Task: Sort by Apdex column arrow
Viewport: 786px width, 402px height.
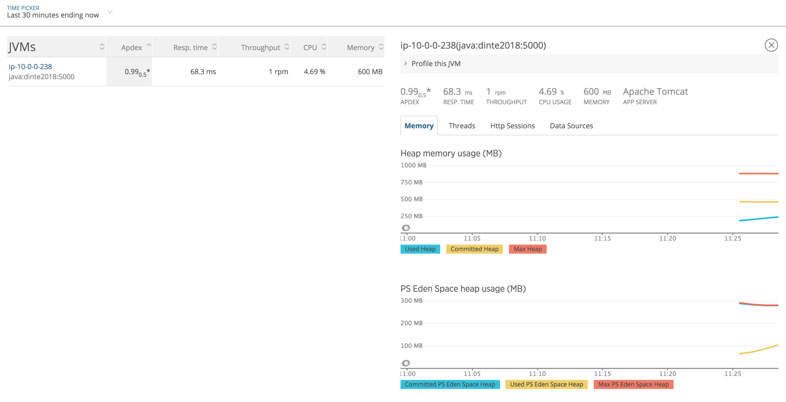Action: coord(149,46)
